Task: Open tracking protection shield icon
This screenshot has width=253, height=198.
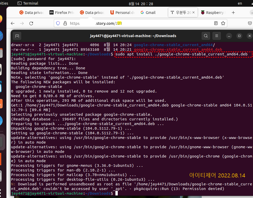Action: tap(58, 23)
